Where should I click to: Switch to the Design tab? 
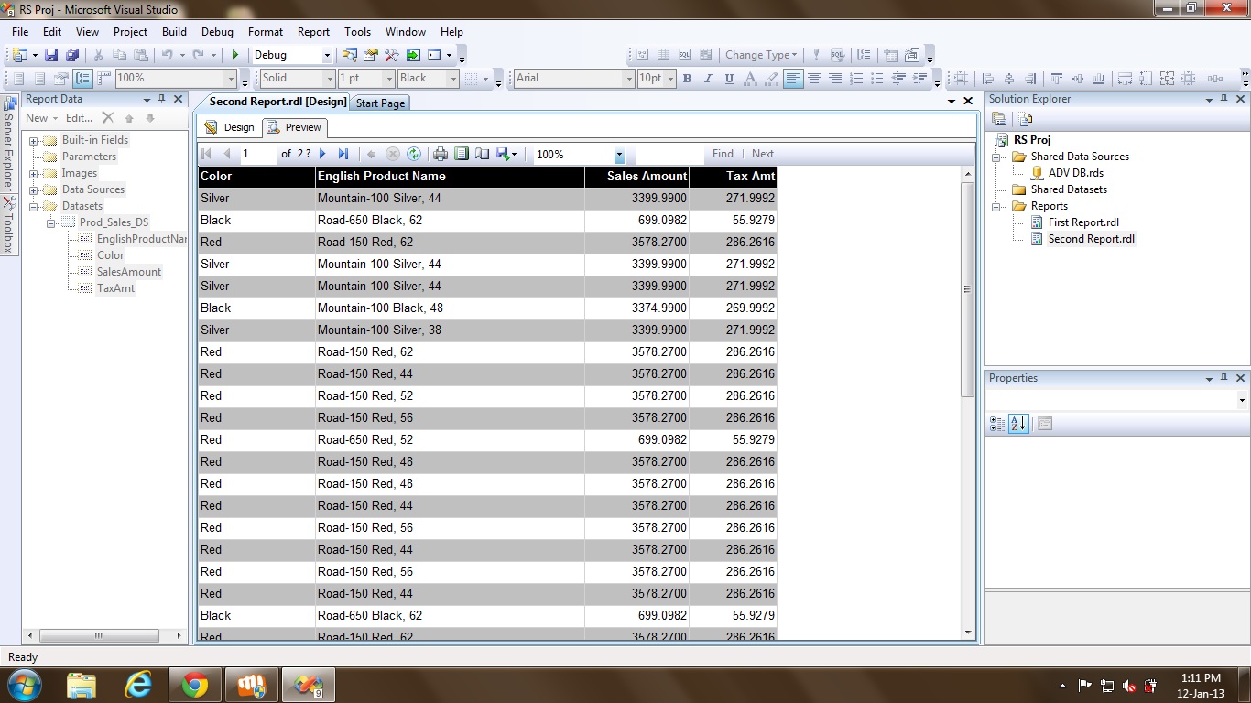pos(230,127)
